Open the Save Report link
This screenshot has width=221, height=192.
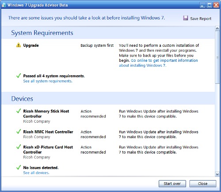(201, 19)
